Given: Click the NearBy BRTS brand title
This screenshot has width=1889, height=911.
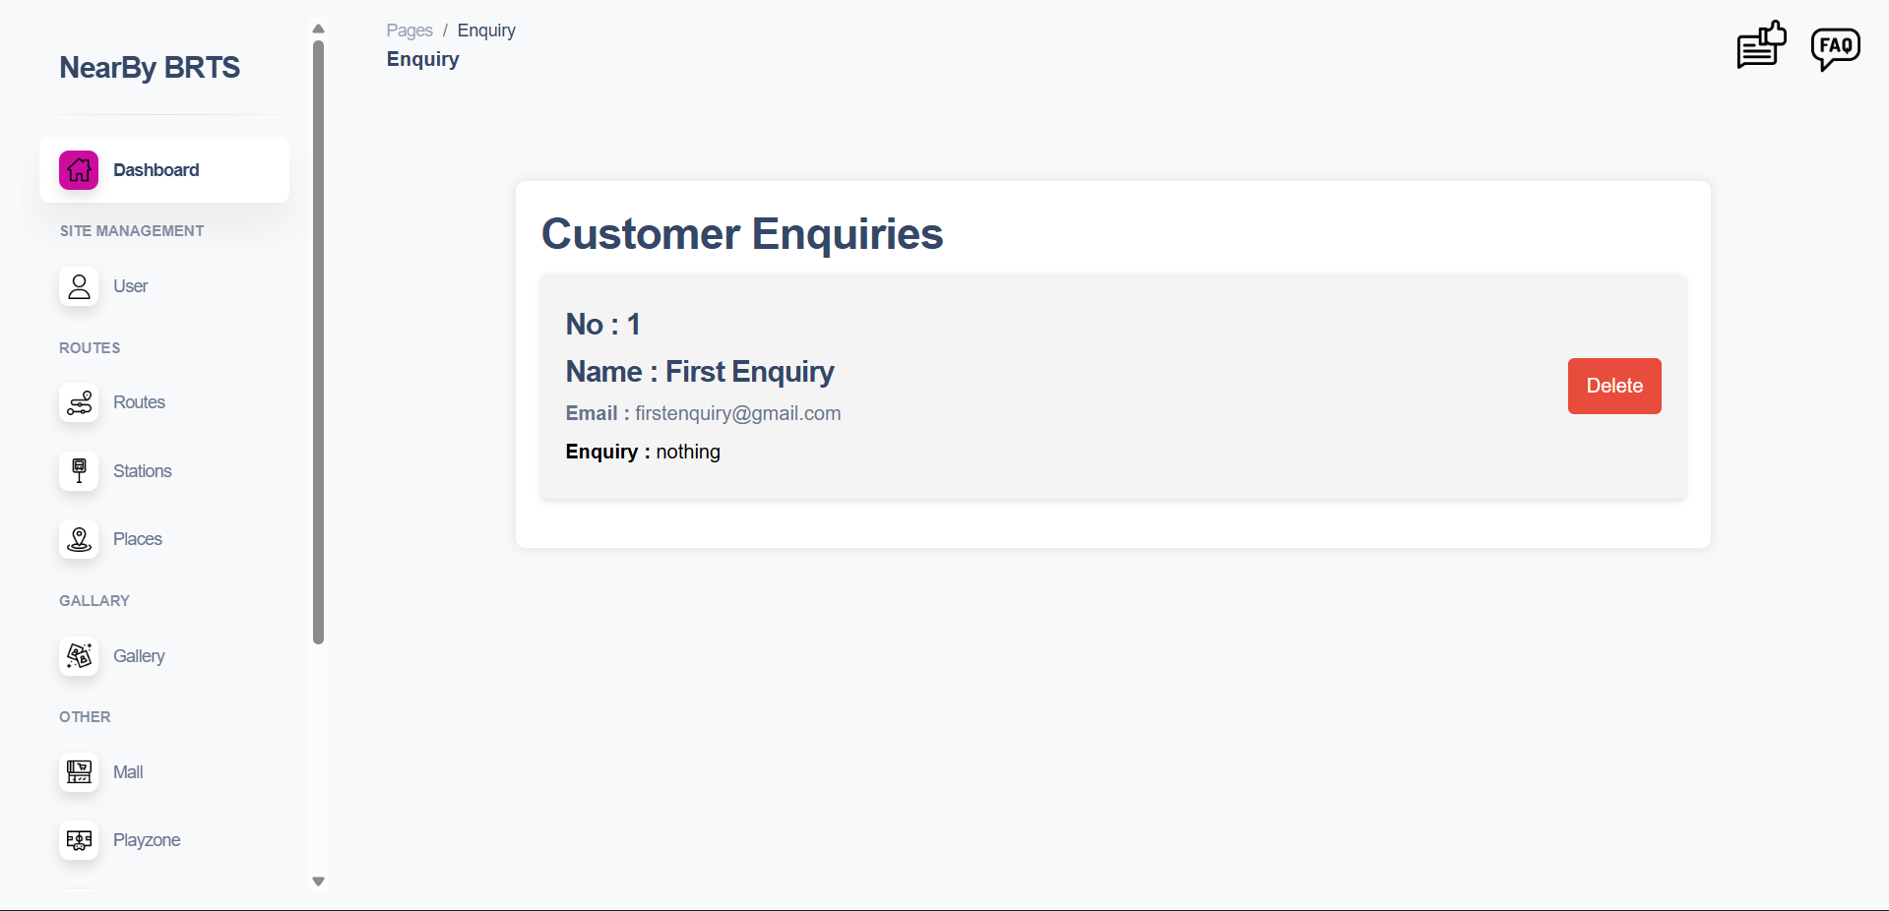Looking at the screenshot, I should click(150, 67).
